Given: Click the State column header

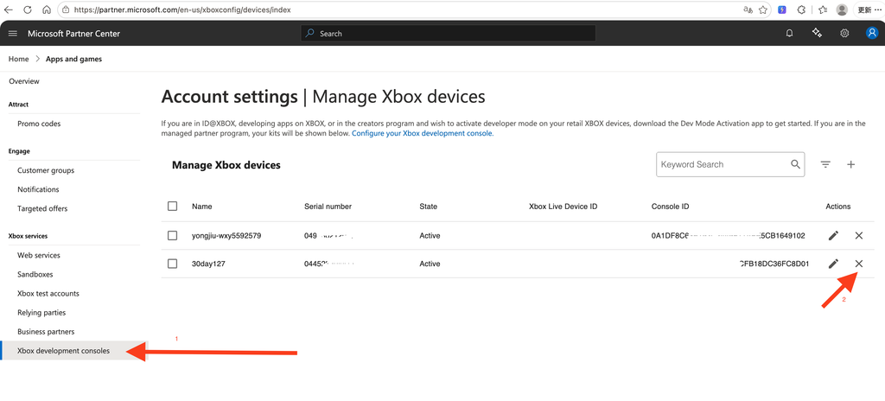Looking at the screenshot, I should [429, 207].
